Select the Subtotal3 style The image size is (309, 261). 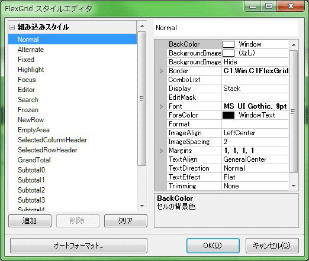tap(31, 200)
